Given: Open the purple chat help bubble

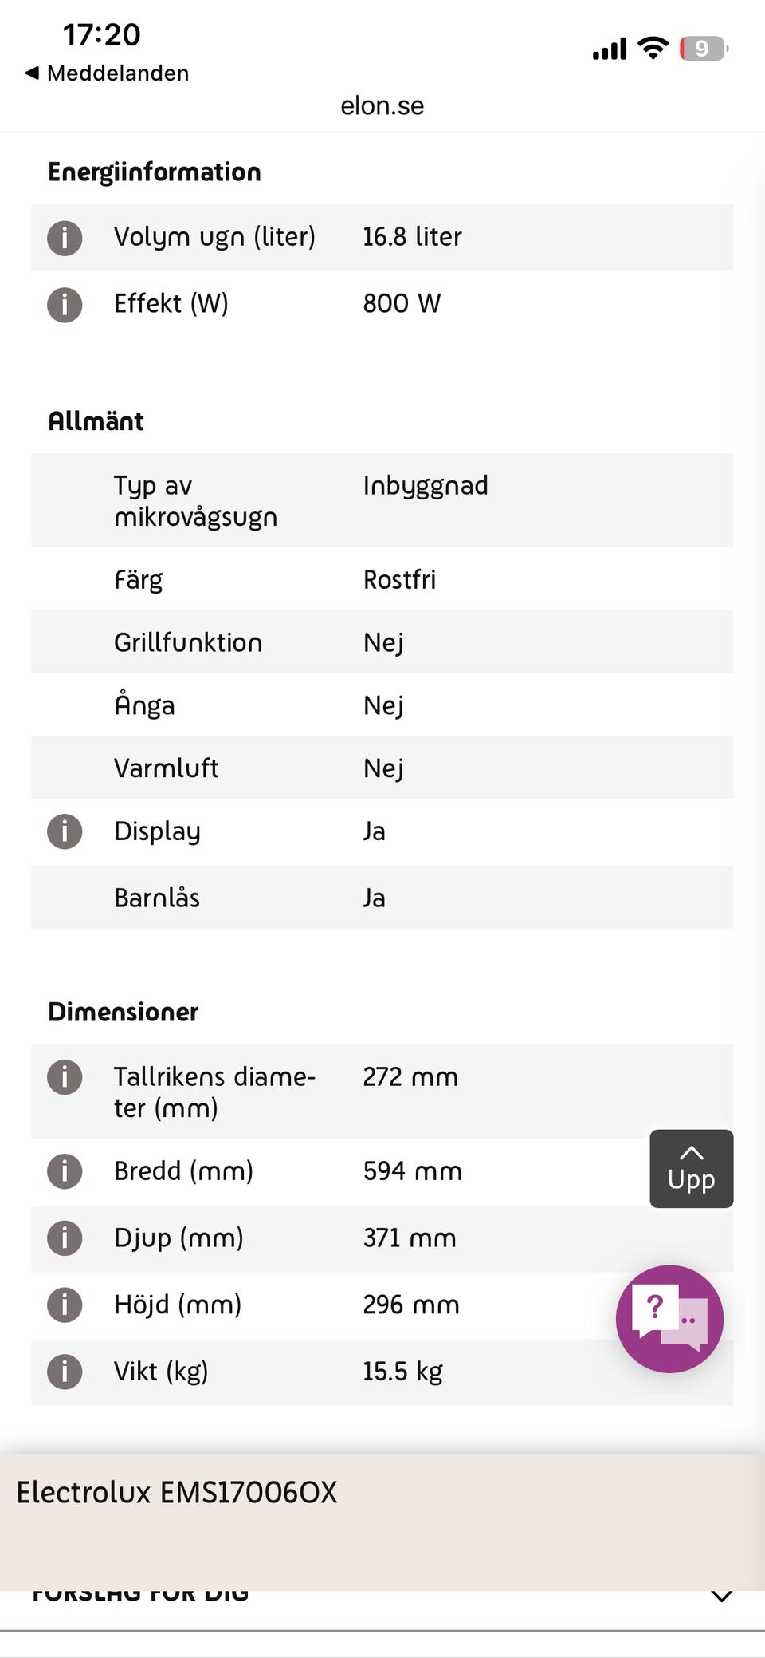Looking at the screenshot, I should [x=669, y=1318].
